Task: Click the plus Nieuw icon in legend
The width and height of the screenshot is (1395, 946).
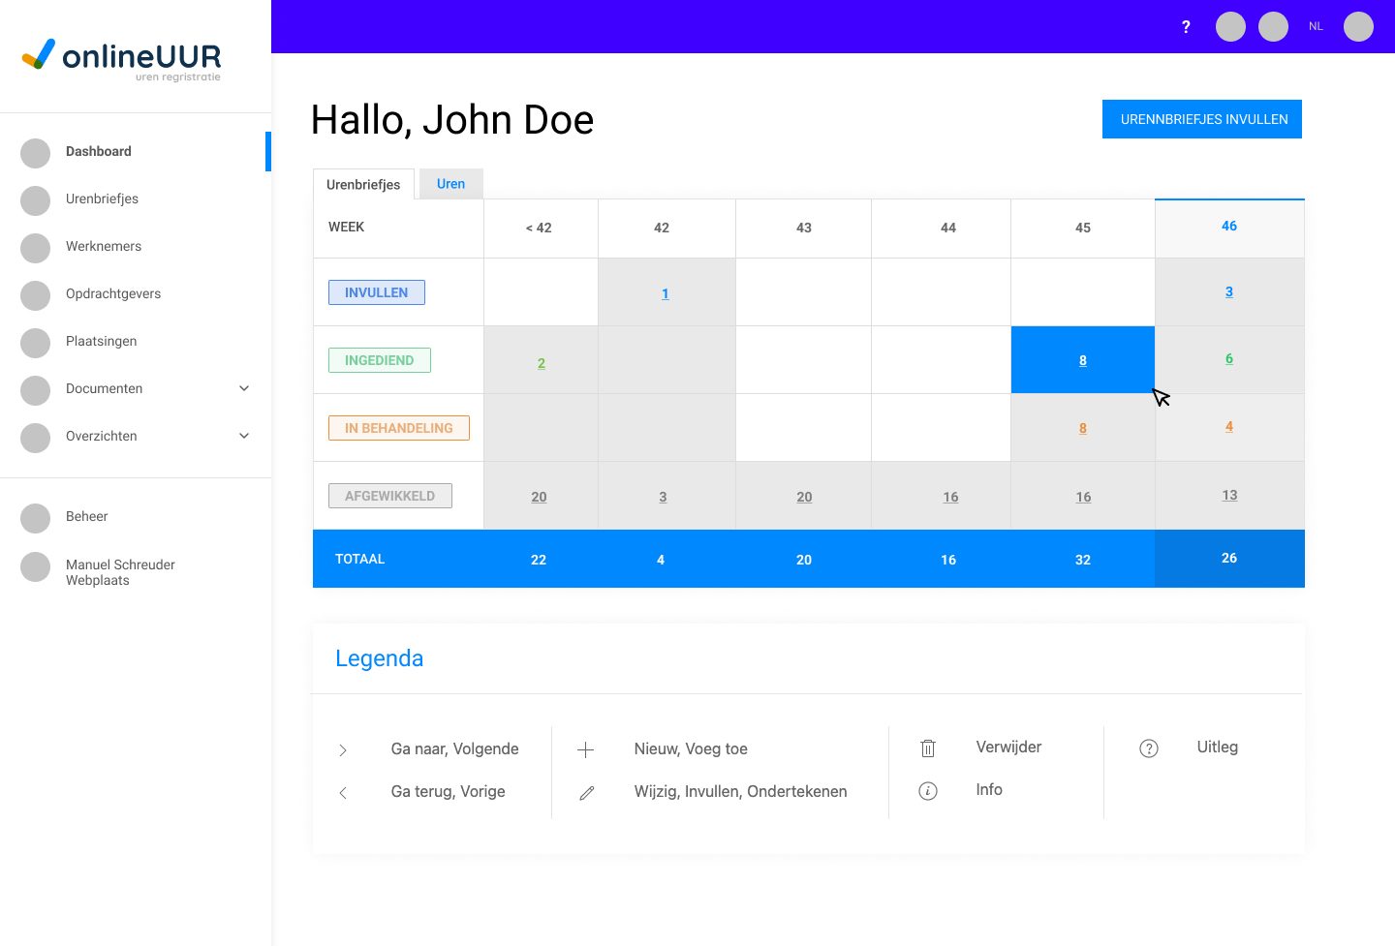Action: [585, 749]
